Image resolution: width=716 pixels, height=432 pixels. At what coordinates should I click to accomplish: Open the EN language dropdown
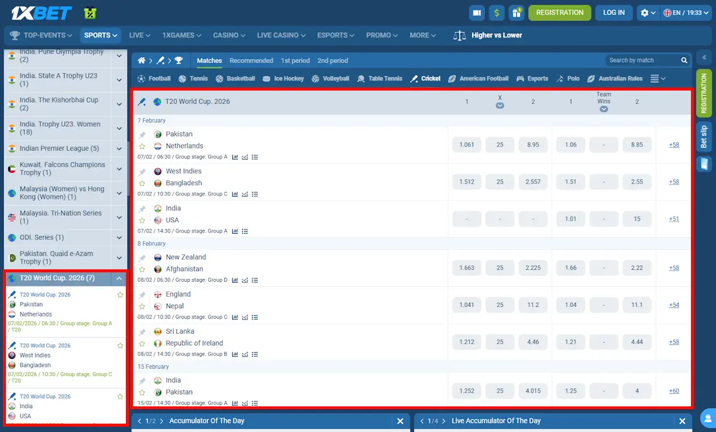coord(685,12)
